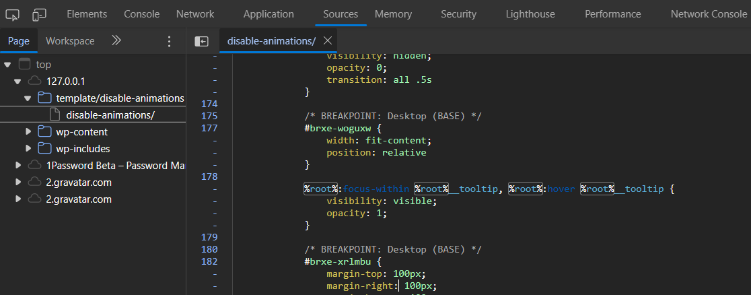Screen dimensions: 751x295
Task: Expand the wp-includes folder arrow
Action: point(28,148)
